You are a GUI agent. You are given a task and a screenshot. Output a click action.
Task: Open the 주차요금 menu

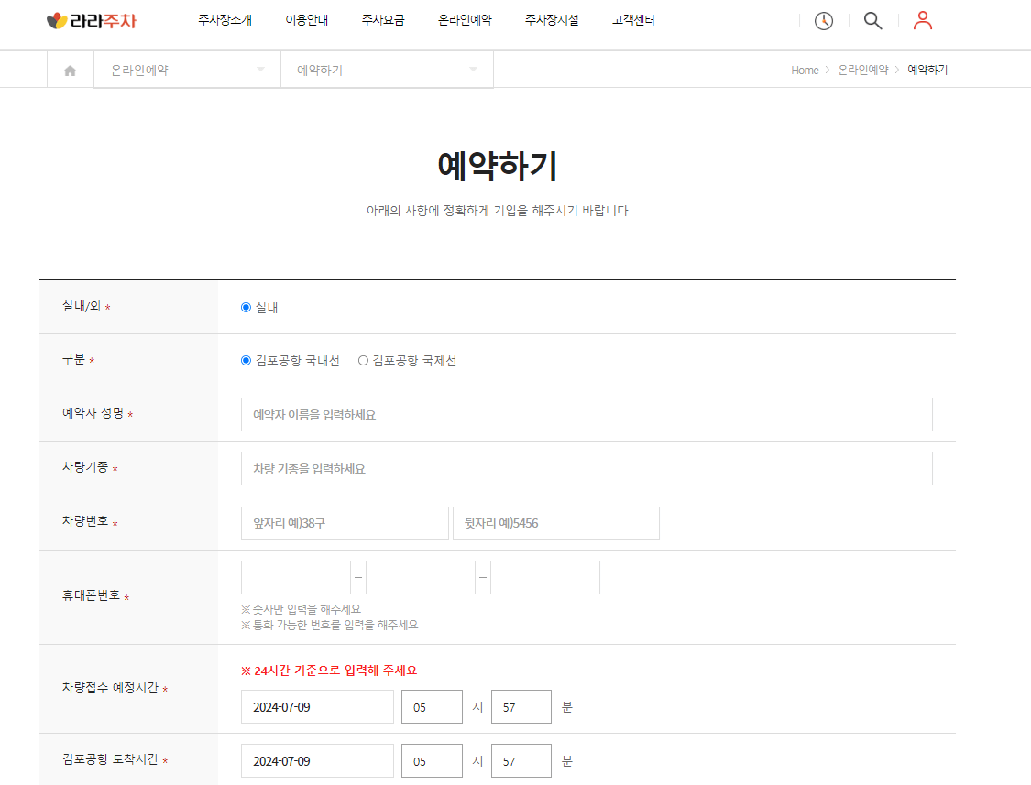[x=382, y=20]
